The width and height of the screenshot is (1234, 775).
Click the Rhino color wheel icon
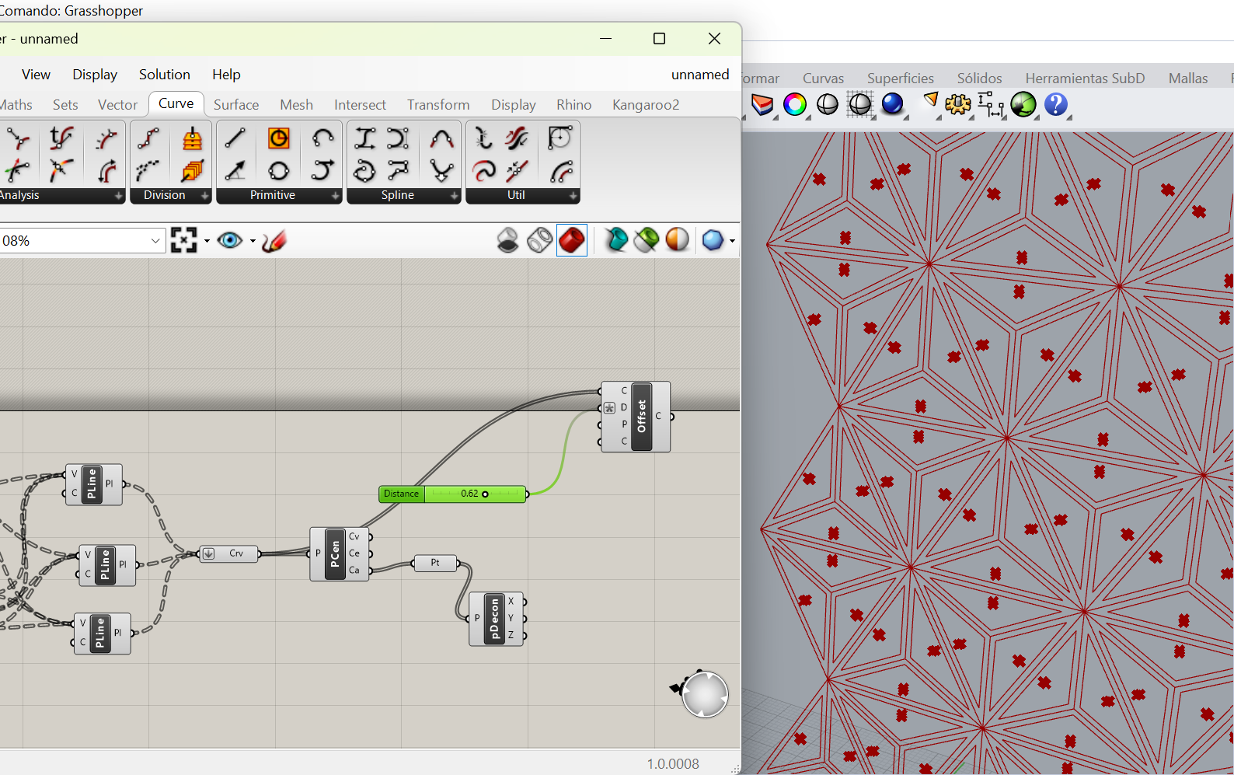tap(794, 104)
